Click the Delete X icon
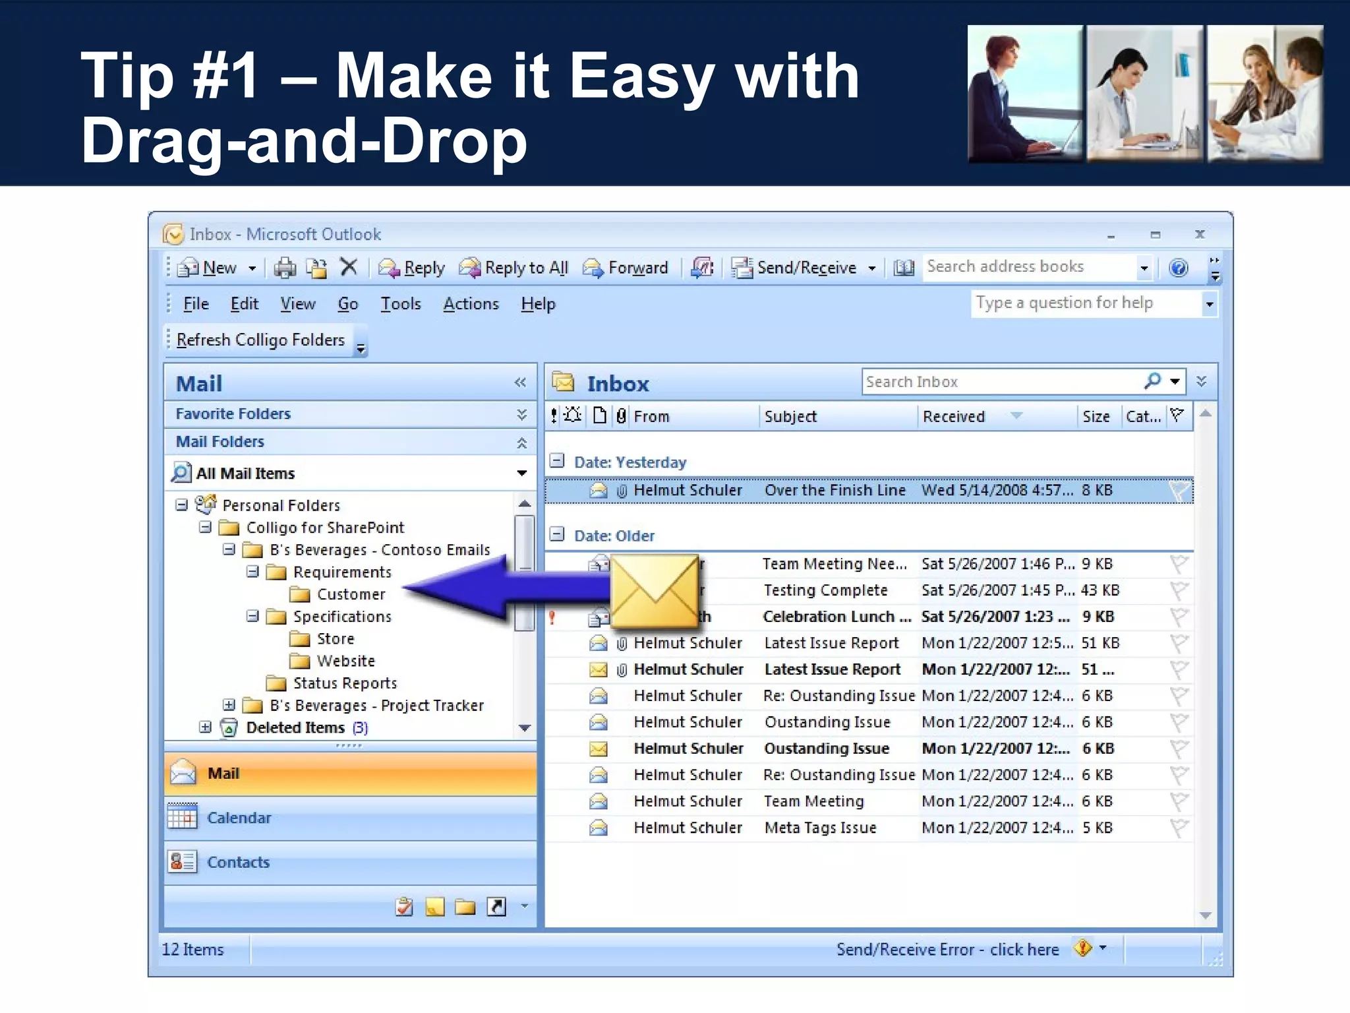Image resolution: width=1350 pixels, height=1013 pixels. pyautogui.click(x=349, y=267)
